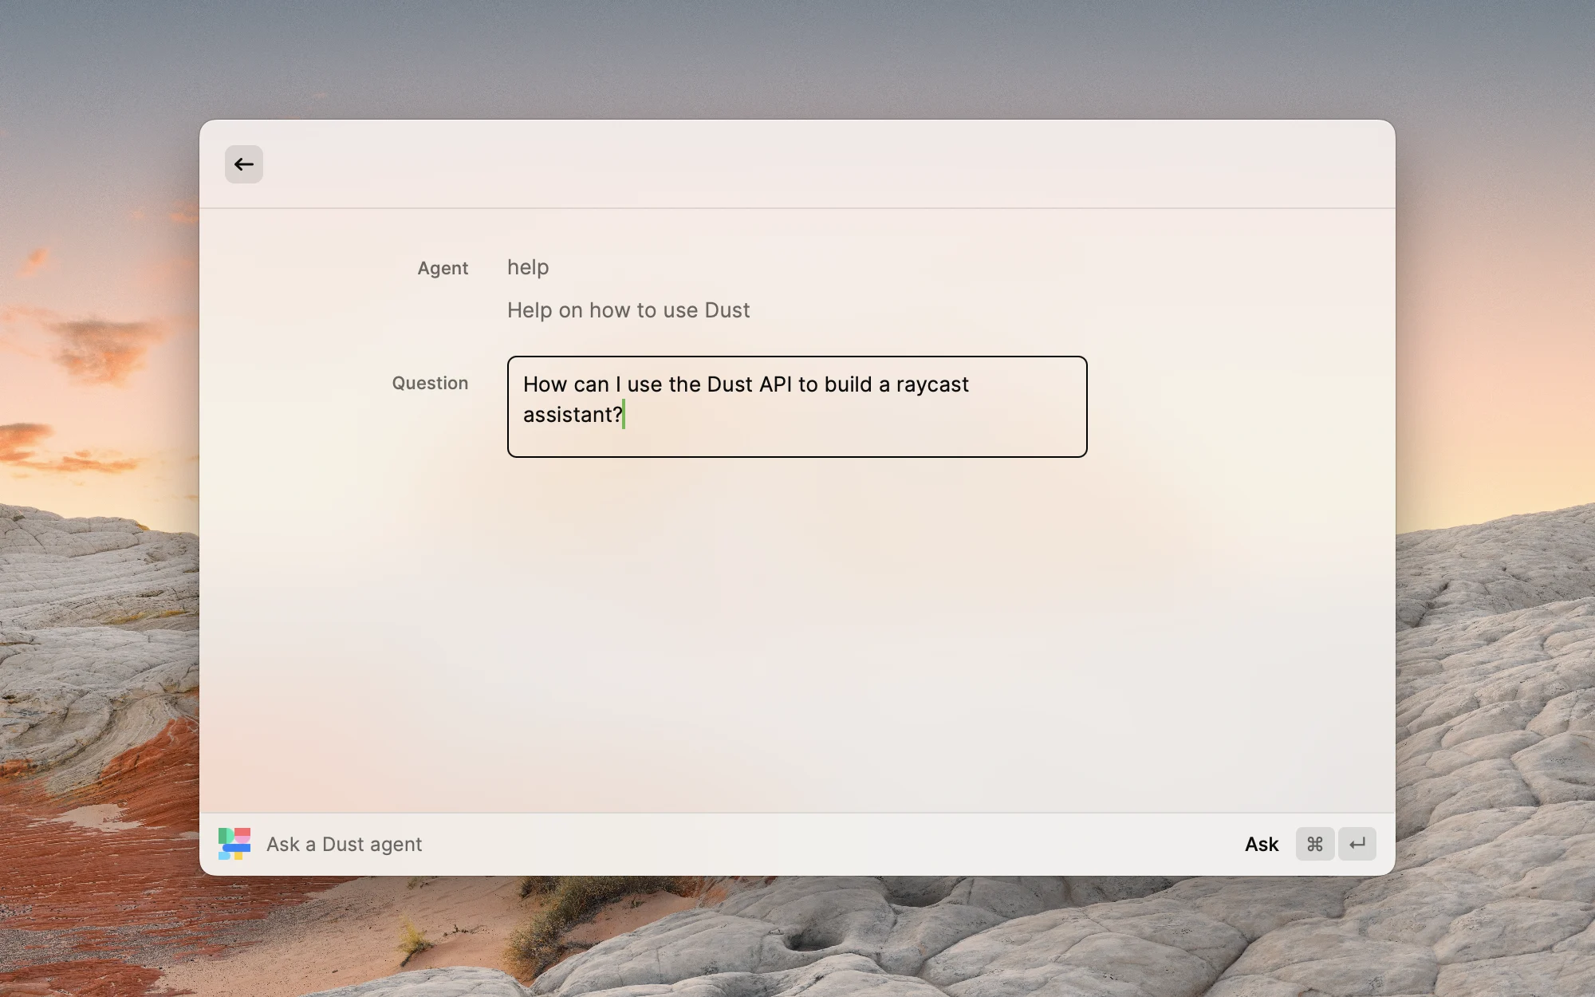
Task: Click the Agent field label
Action: pos(443,268)
